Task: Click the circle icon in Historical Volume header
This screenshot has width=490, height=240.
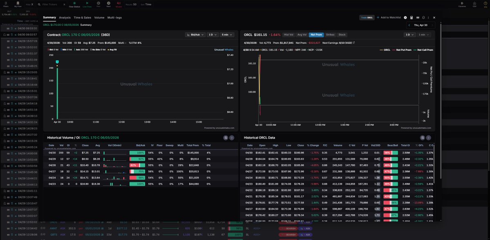Action: point(232,137)
